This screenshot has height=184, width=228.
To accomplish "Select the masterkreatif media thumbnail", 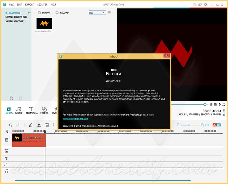I will coord(44,24).
